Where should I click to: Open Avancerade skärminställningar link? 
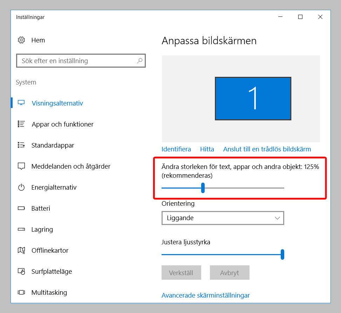click(x=205, y=295)
